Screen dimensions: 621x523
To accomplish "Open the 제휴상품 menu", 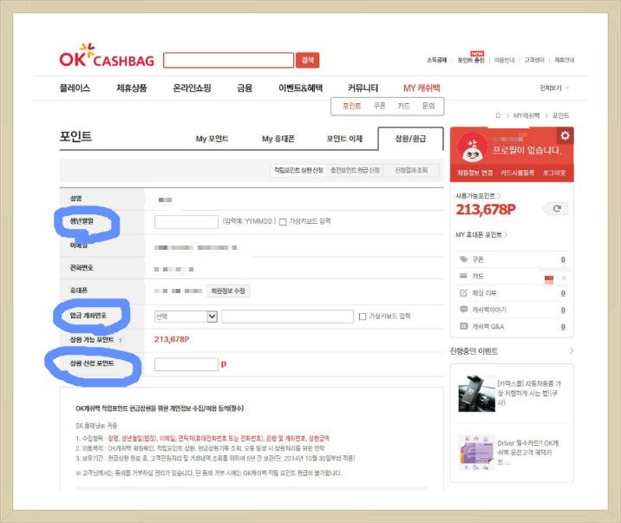I will coord(132,88).
